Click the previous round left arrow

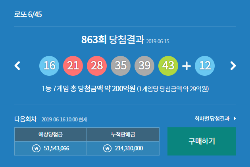click(17, 65)
